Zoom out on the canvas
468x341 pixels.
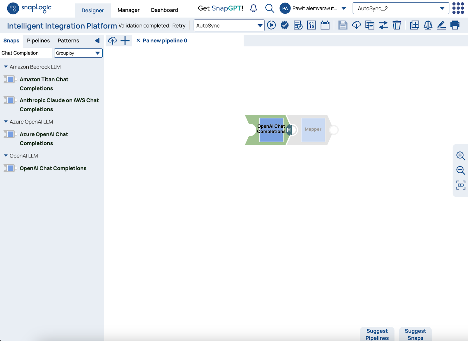461,170
